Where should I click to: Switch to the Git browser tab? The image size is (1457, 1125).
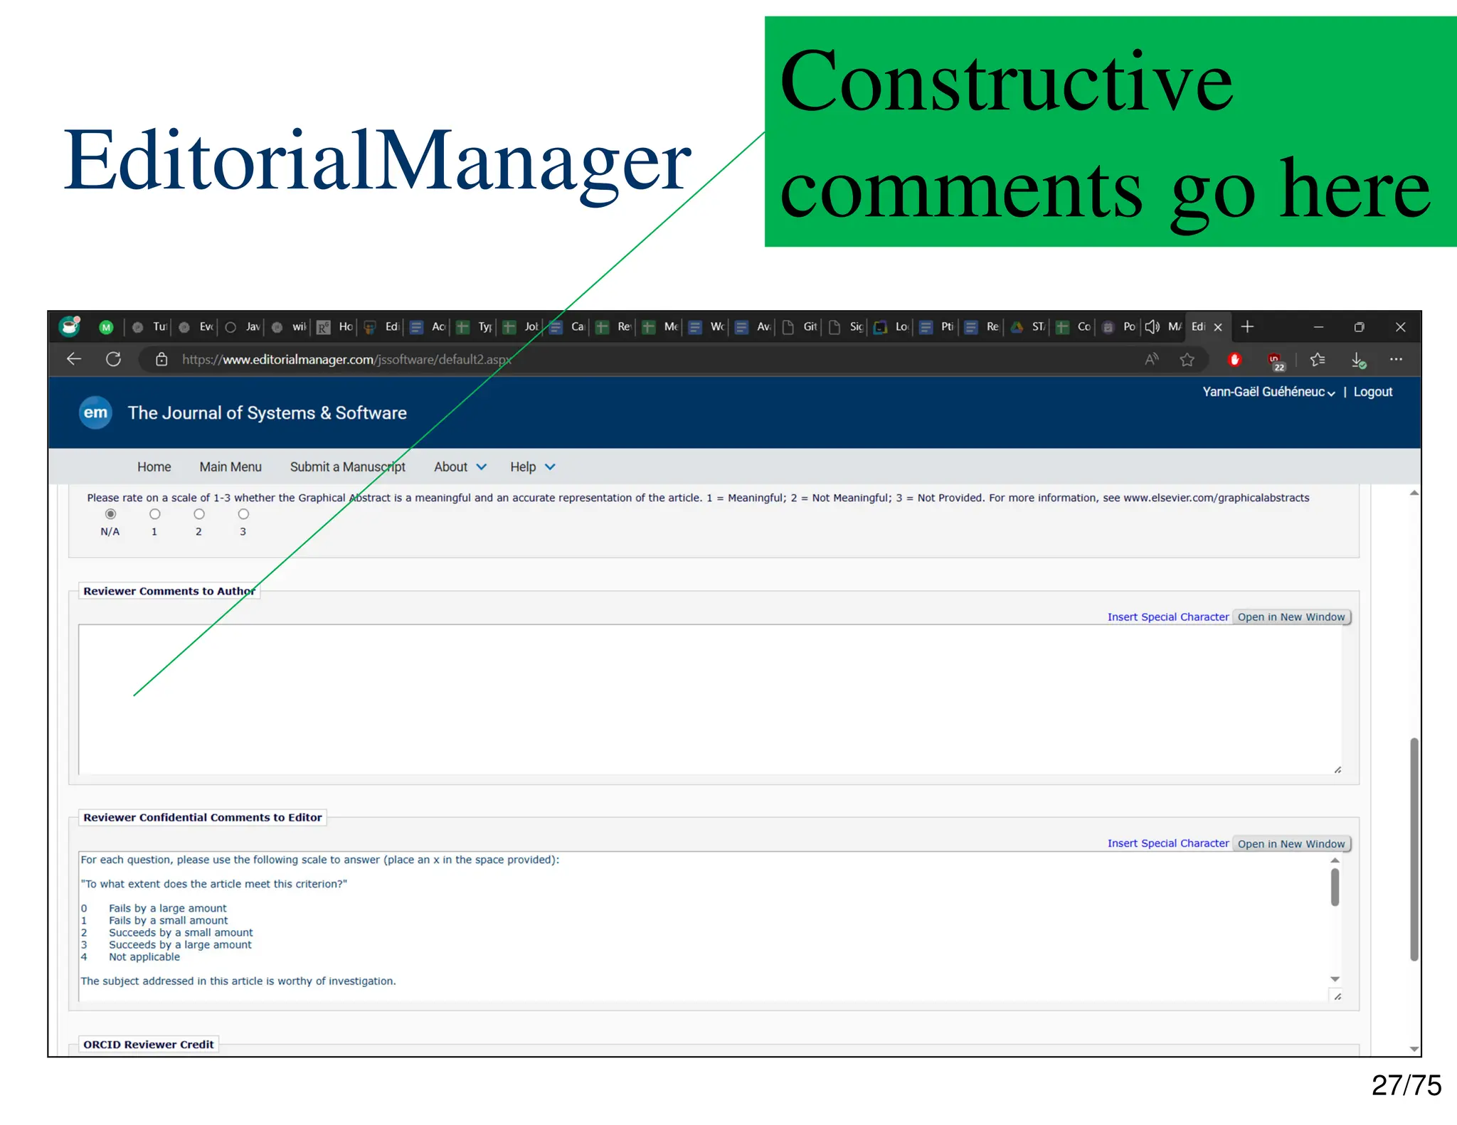click(800, 326)
